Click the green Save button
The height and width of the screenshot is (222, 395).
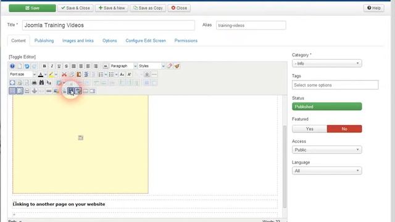(x=32, y=8)
